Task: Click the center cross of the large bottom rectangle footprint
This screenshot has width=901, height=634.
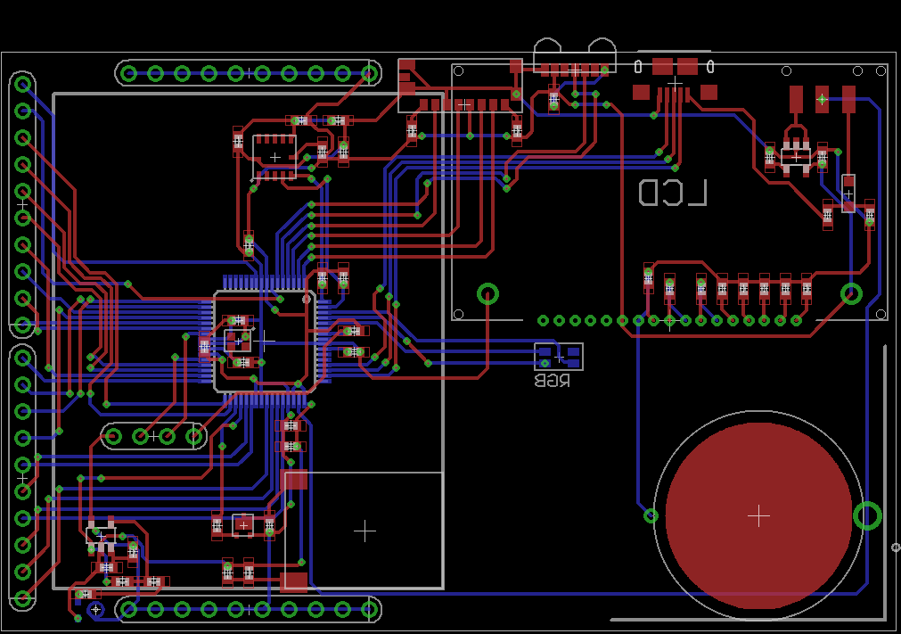Action: (364, 531)
